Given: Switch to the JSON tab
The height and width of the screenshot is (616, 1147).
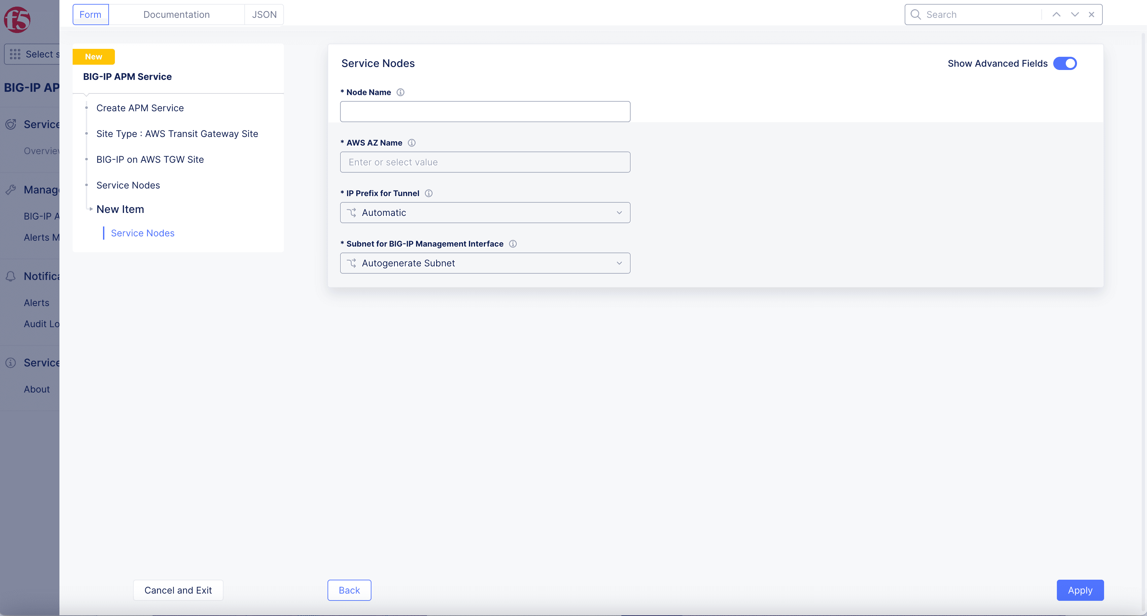Looking at the screenshot, I should (264, 15).
